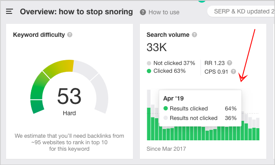Click the Clicked 63% legend dot
This screenshot has width=275, height=165.
(x=149, y=71)
